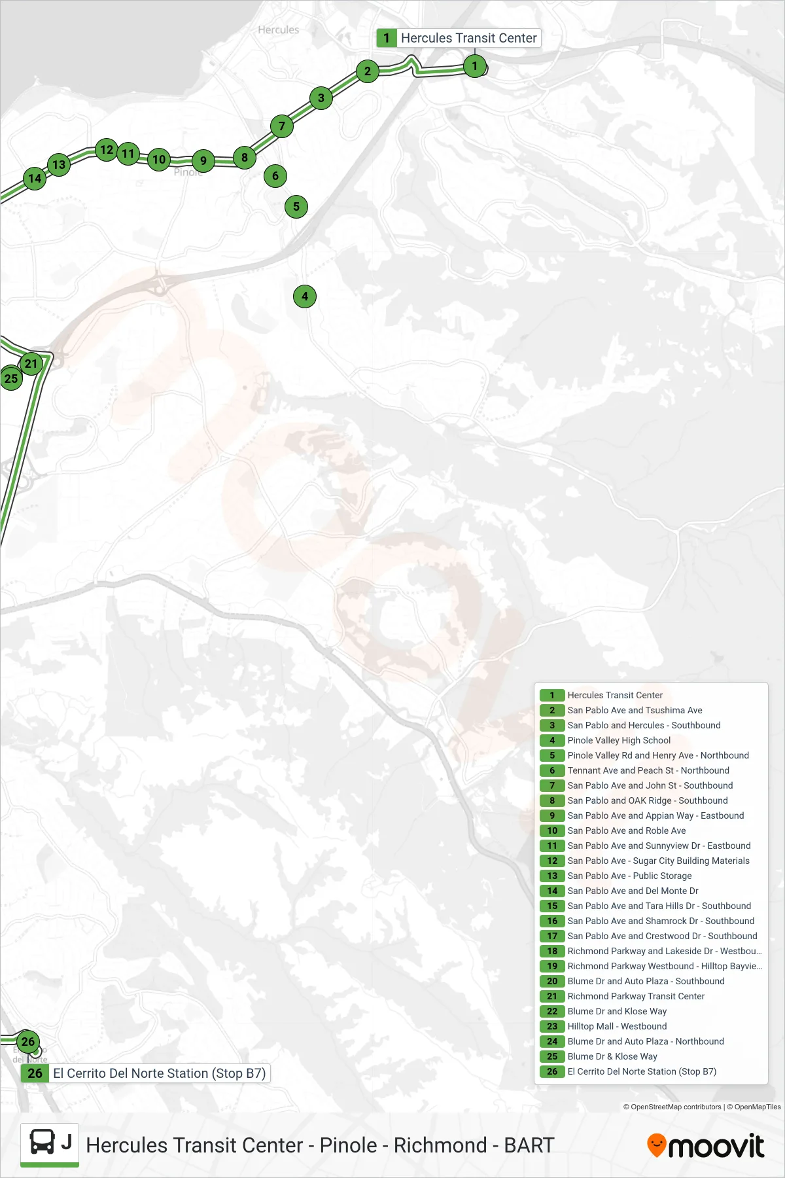Select legend row San Pablo Ave and Crestwood Dr

tap(651, 936)
